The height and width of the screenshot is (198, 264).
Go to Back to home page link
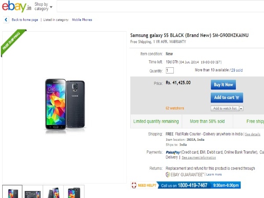click(x=25, y=20)
